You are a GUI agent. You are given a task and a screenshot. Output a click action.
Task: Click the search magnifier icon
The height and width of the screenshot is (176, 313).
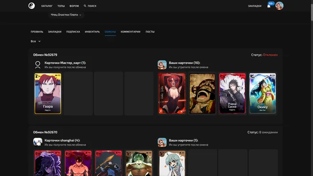click(x=85, y=6)
